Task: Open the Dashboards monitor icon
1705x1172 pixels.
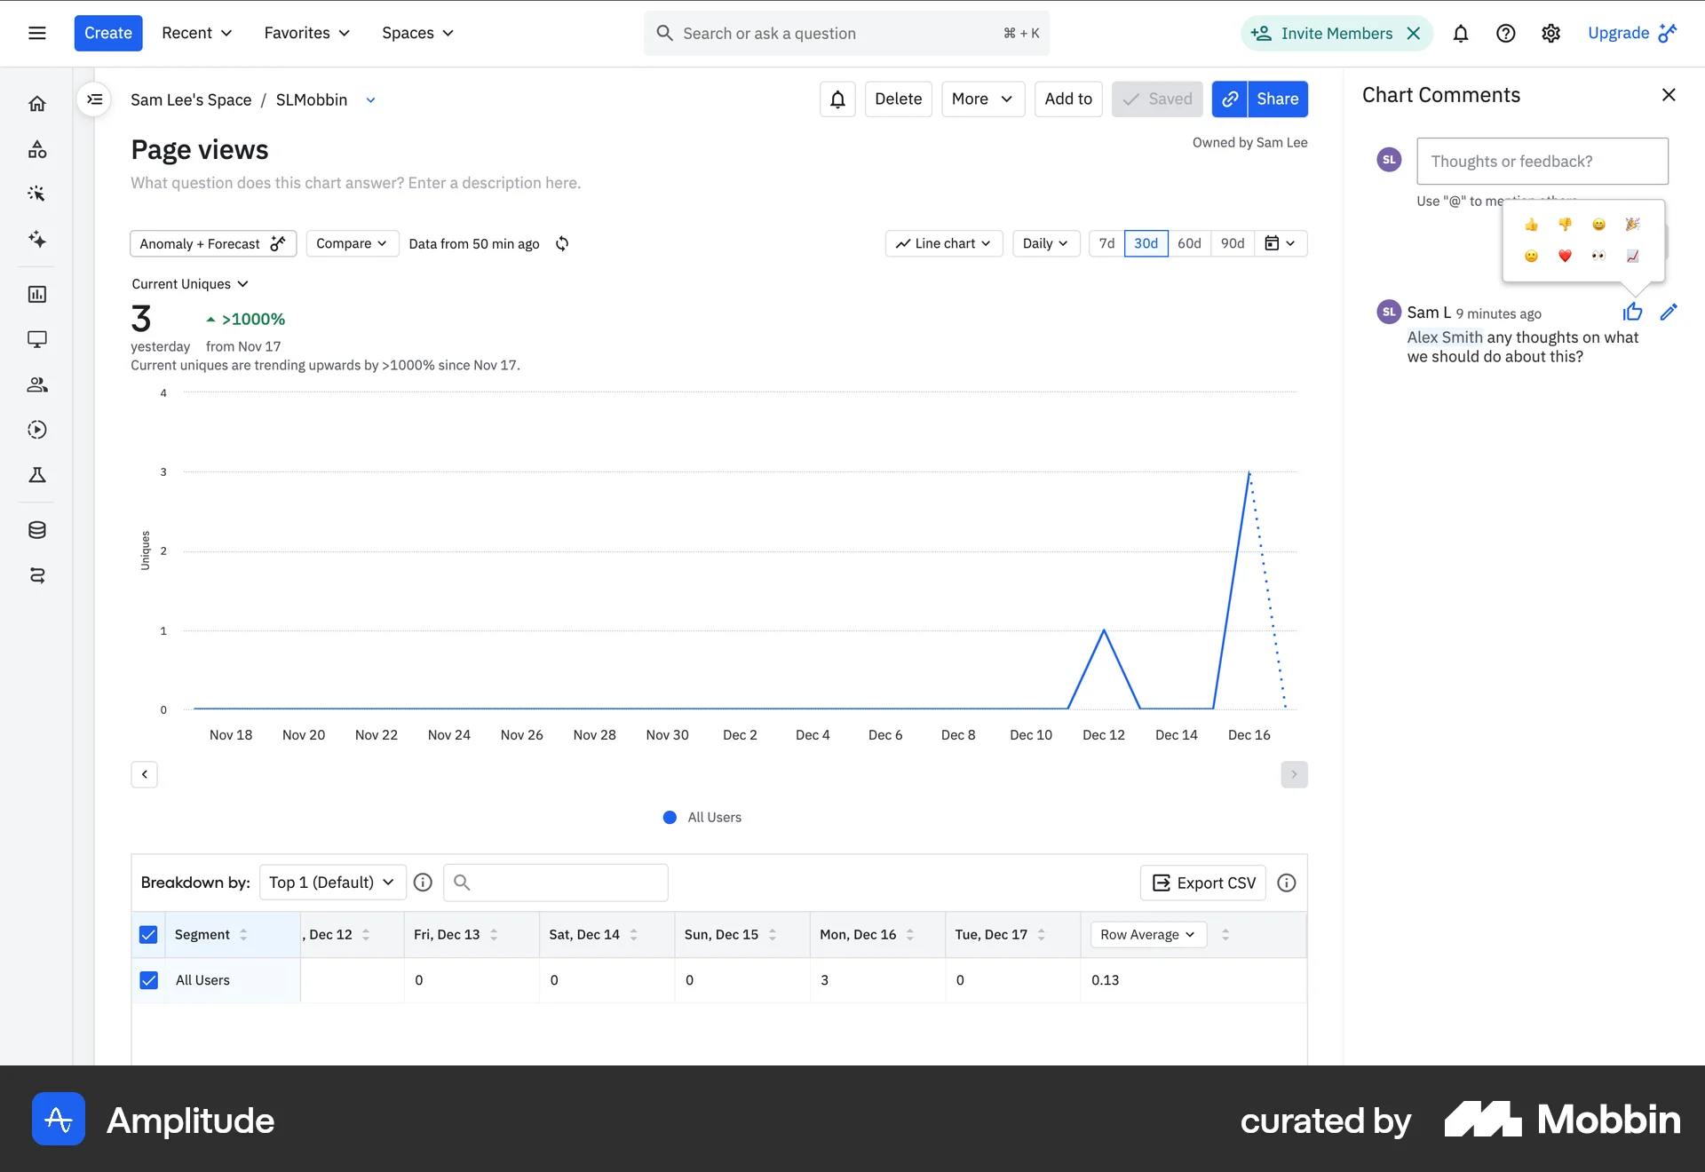Action: click(x=37, y=338)
